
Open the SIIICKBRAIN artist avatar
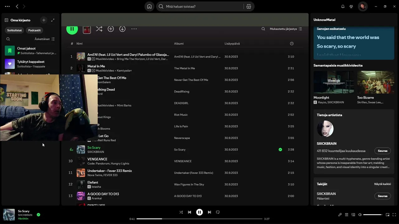point(325,129)
